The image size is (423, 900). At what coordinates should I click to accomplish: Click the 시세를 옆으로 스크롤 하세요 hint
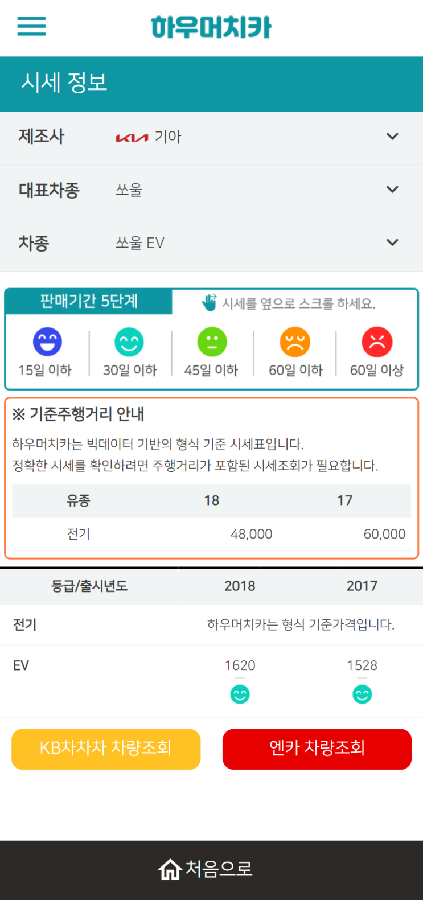click(298, 303)
